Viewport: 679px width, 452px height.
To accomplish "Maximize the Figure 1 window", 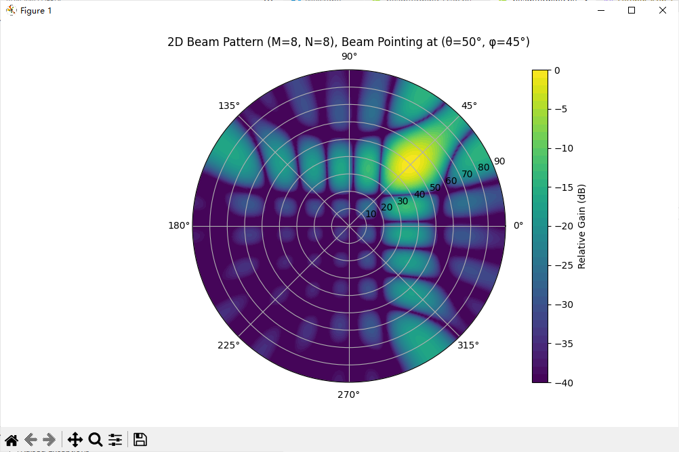I will 632,10.
